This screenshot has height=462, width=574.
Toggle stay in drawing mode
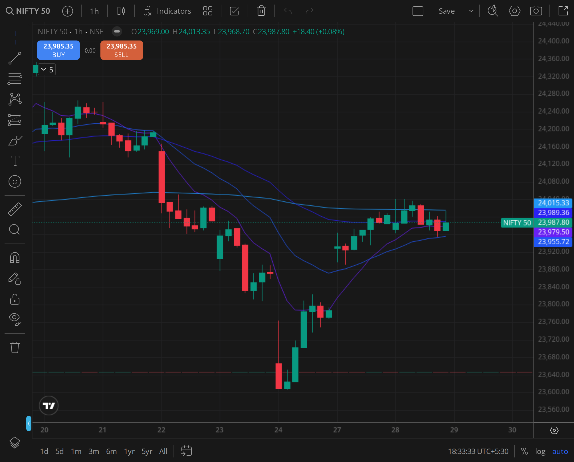pos(15,278)
